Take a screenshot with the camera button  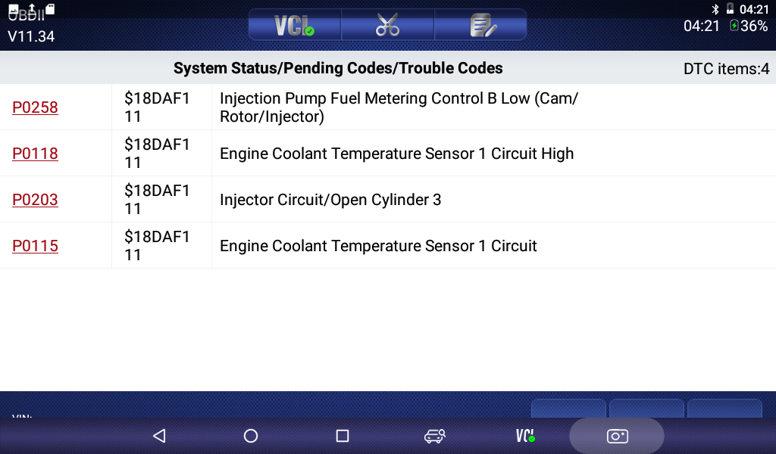pyautogui.click(x=617, y=436)
